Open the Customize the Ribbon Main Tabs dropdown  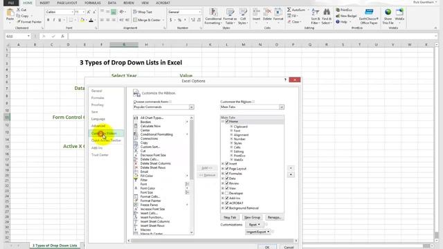coord(282,107)
